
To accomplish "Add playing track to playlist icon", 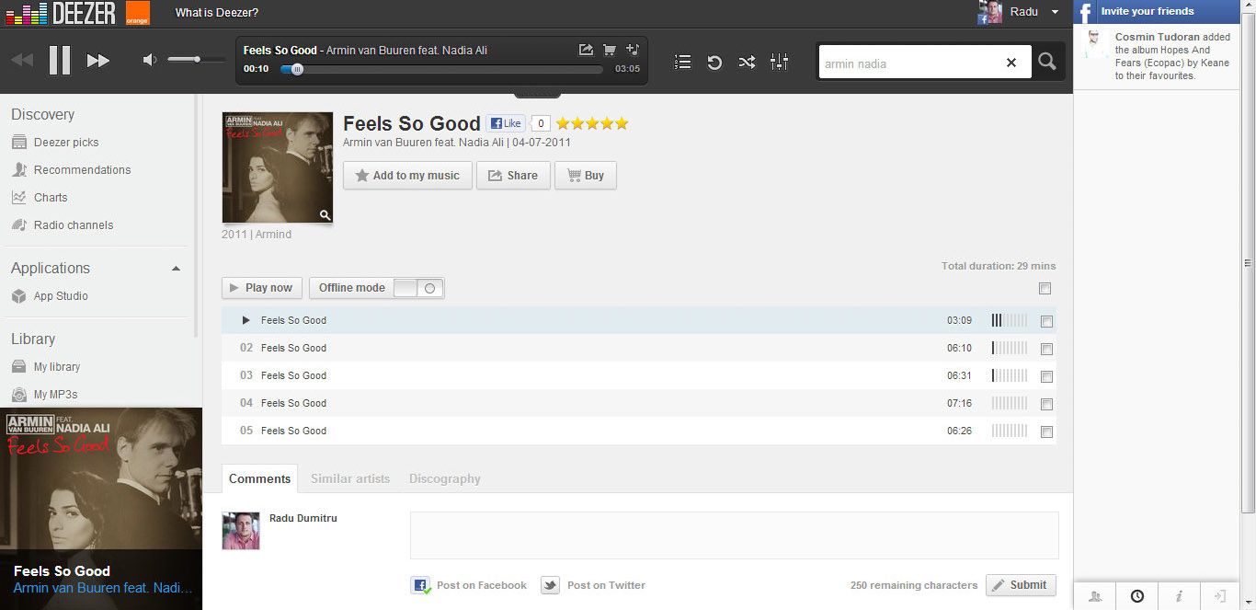I will click(632, 50).
